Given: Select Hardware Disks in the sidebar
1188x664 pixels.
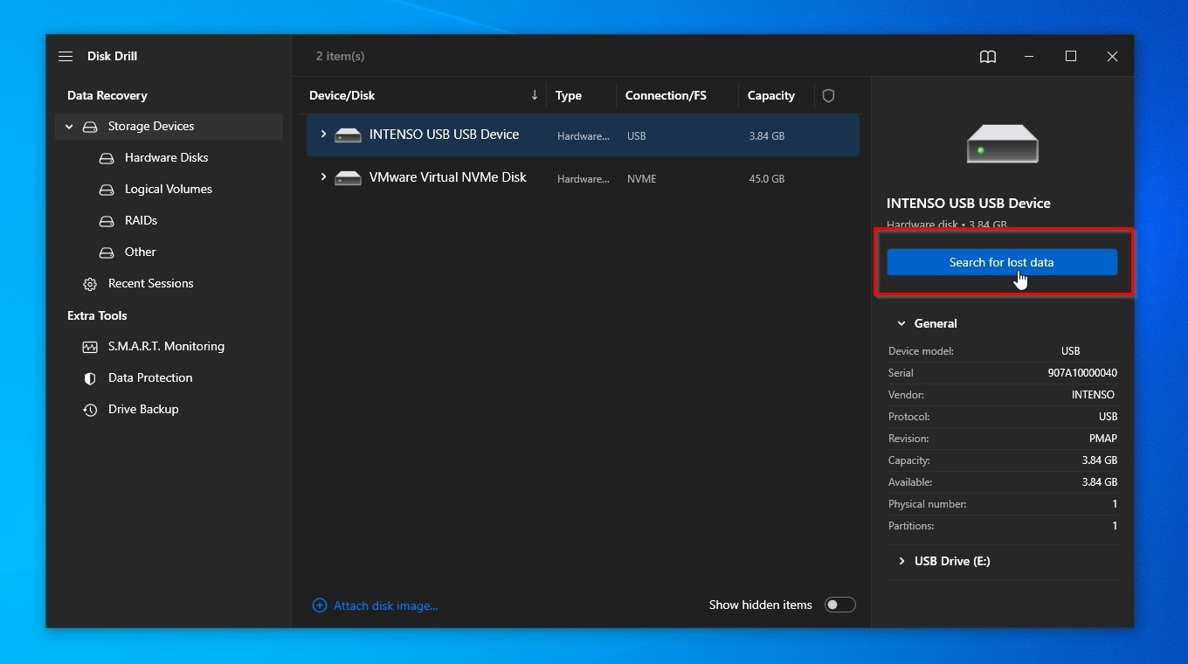Looking at the screenshot, I should pyautogui.click(x=166, y=157).
